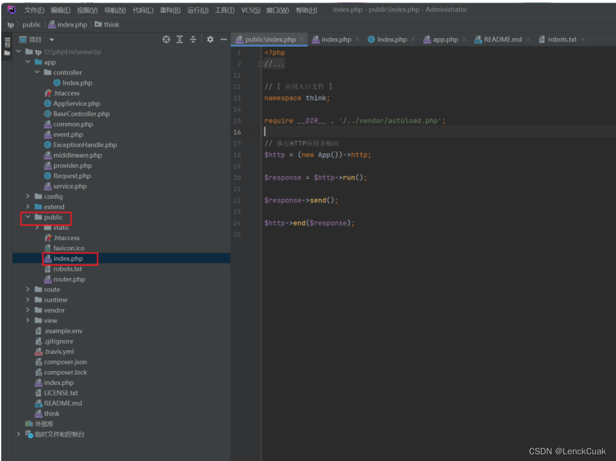Image resolution: width=616 pixels, height=461 pixels.
Task: Open the View (视图) menu
Action: [87, 10]
